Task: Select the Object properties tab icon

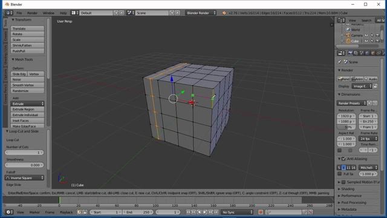Action: click(372, 53)
